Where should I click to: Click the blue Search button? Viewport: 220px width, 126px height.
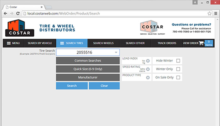tap(72, 86)
